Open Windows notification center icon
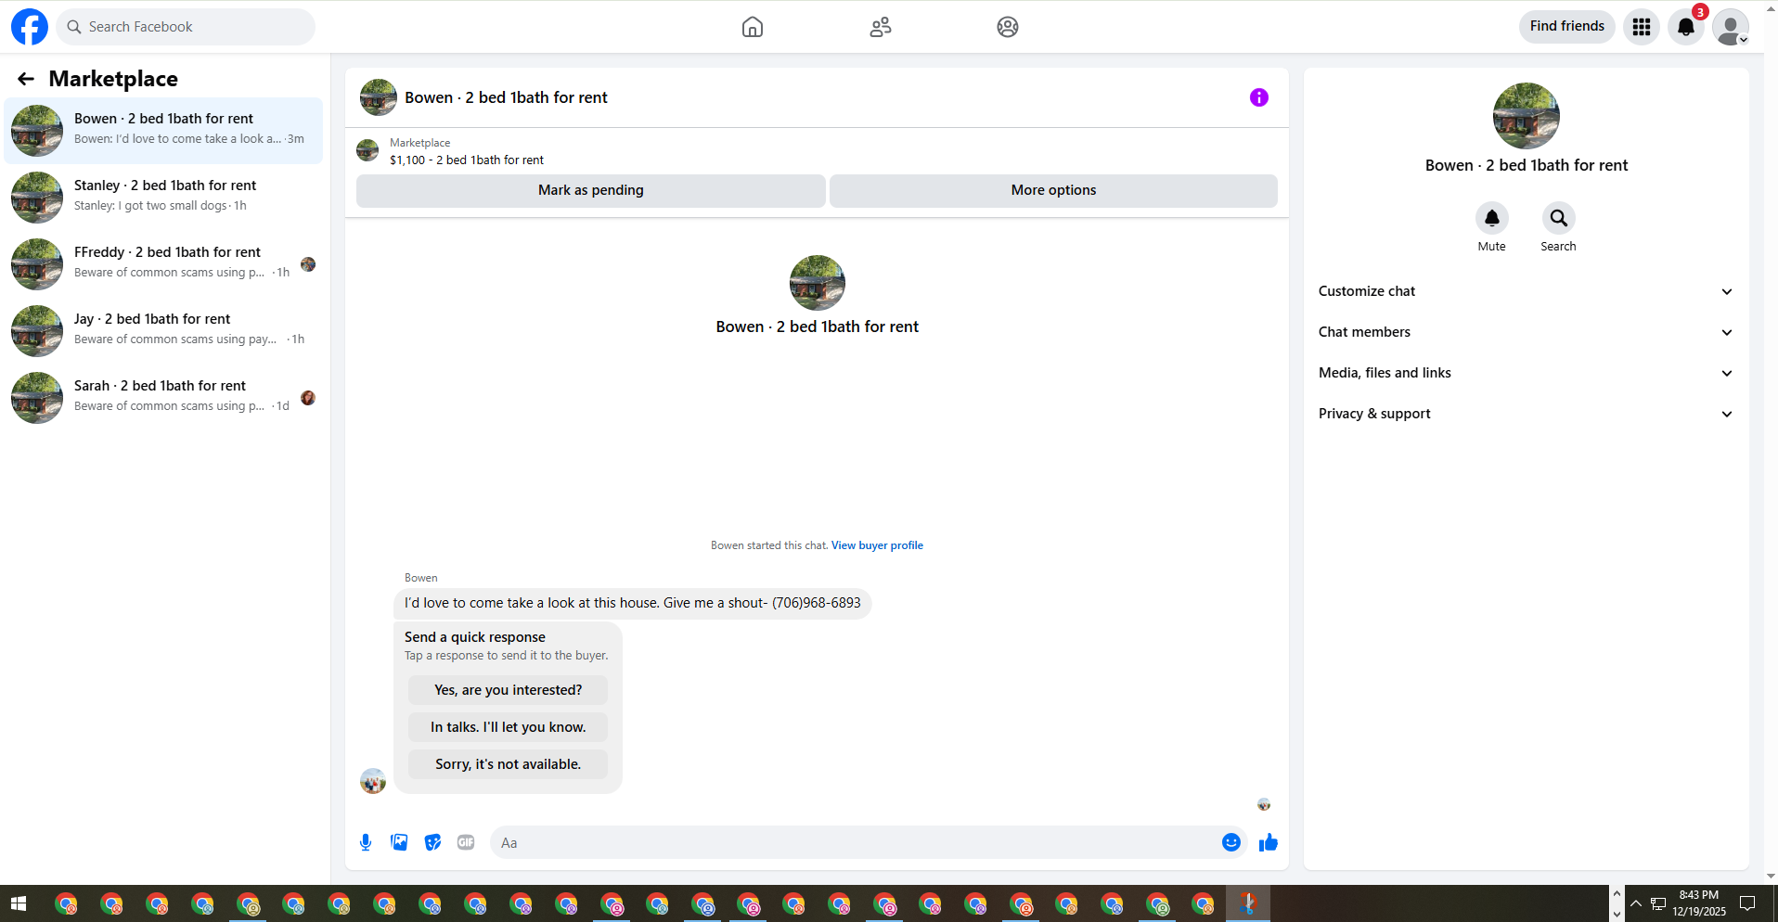The height and width of the screenshot is (922, 1778). (x=1747, y=903)
